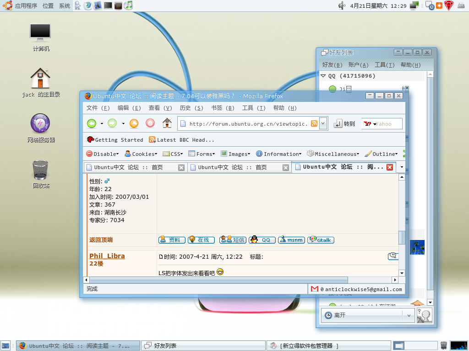469x351 pixels.
Task: Open the Firefox Home page icon
Action: (x=167, y=123)
